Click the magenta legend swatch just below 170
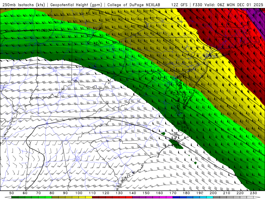The height and width of the screenshot is (199, 265). [x=169, y=197]
